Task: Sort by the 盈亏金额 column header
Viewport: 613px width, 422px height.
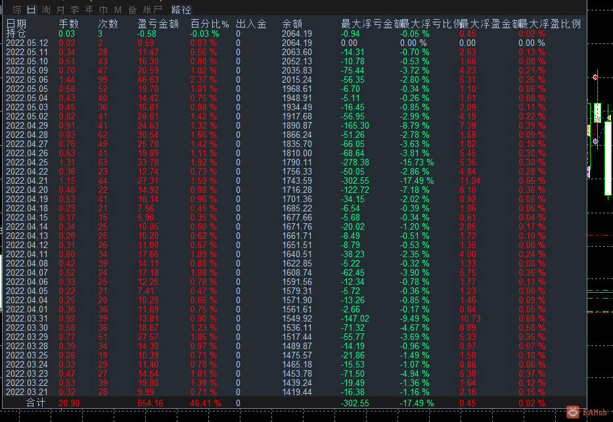Action: (x=158, y=24)
